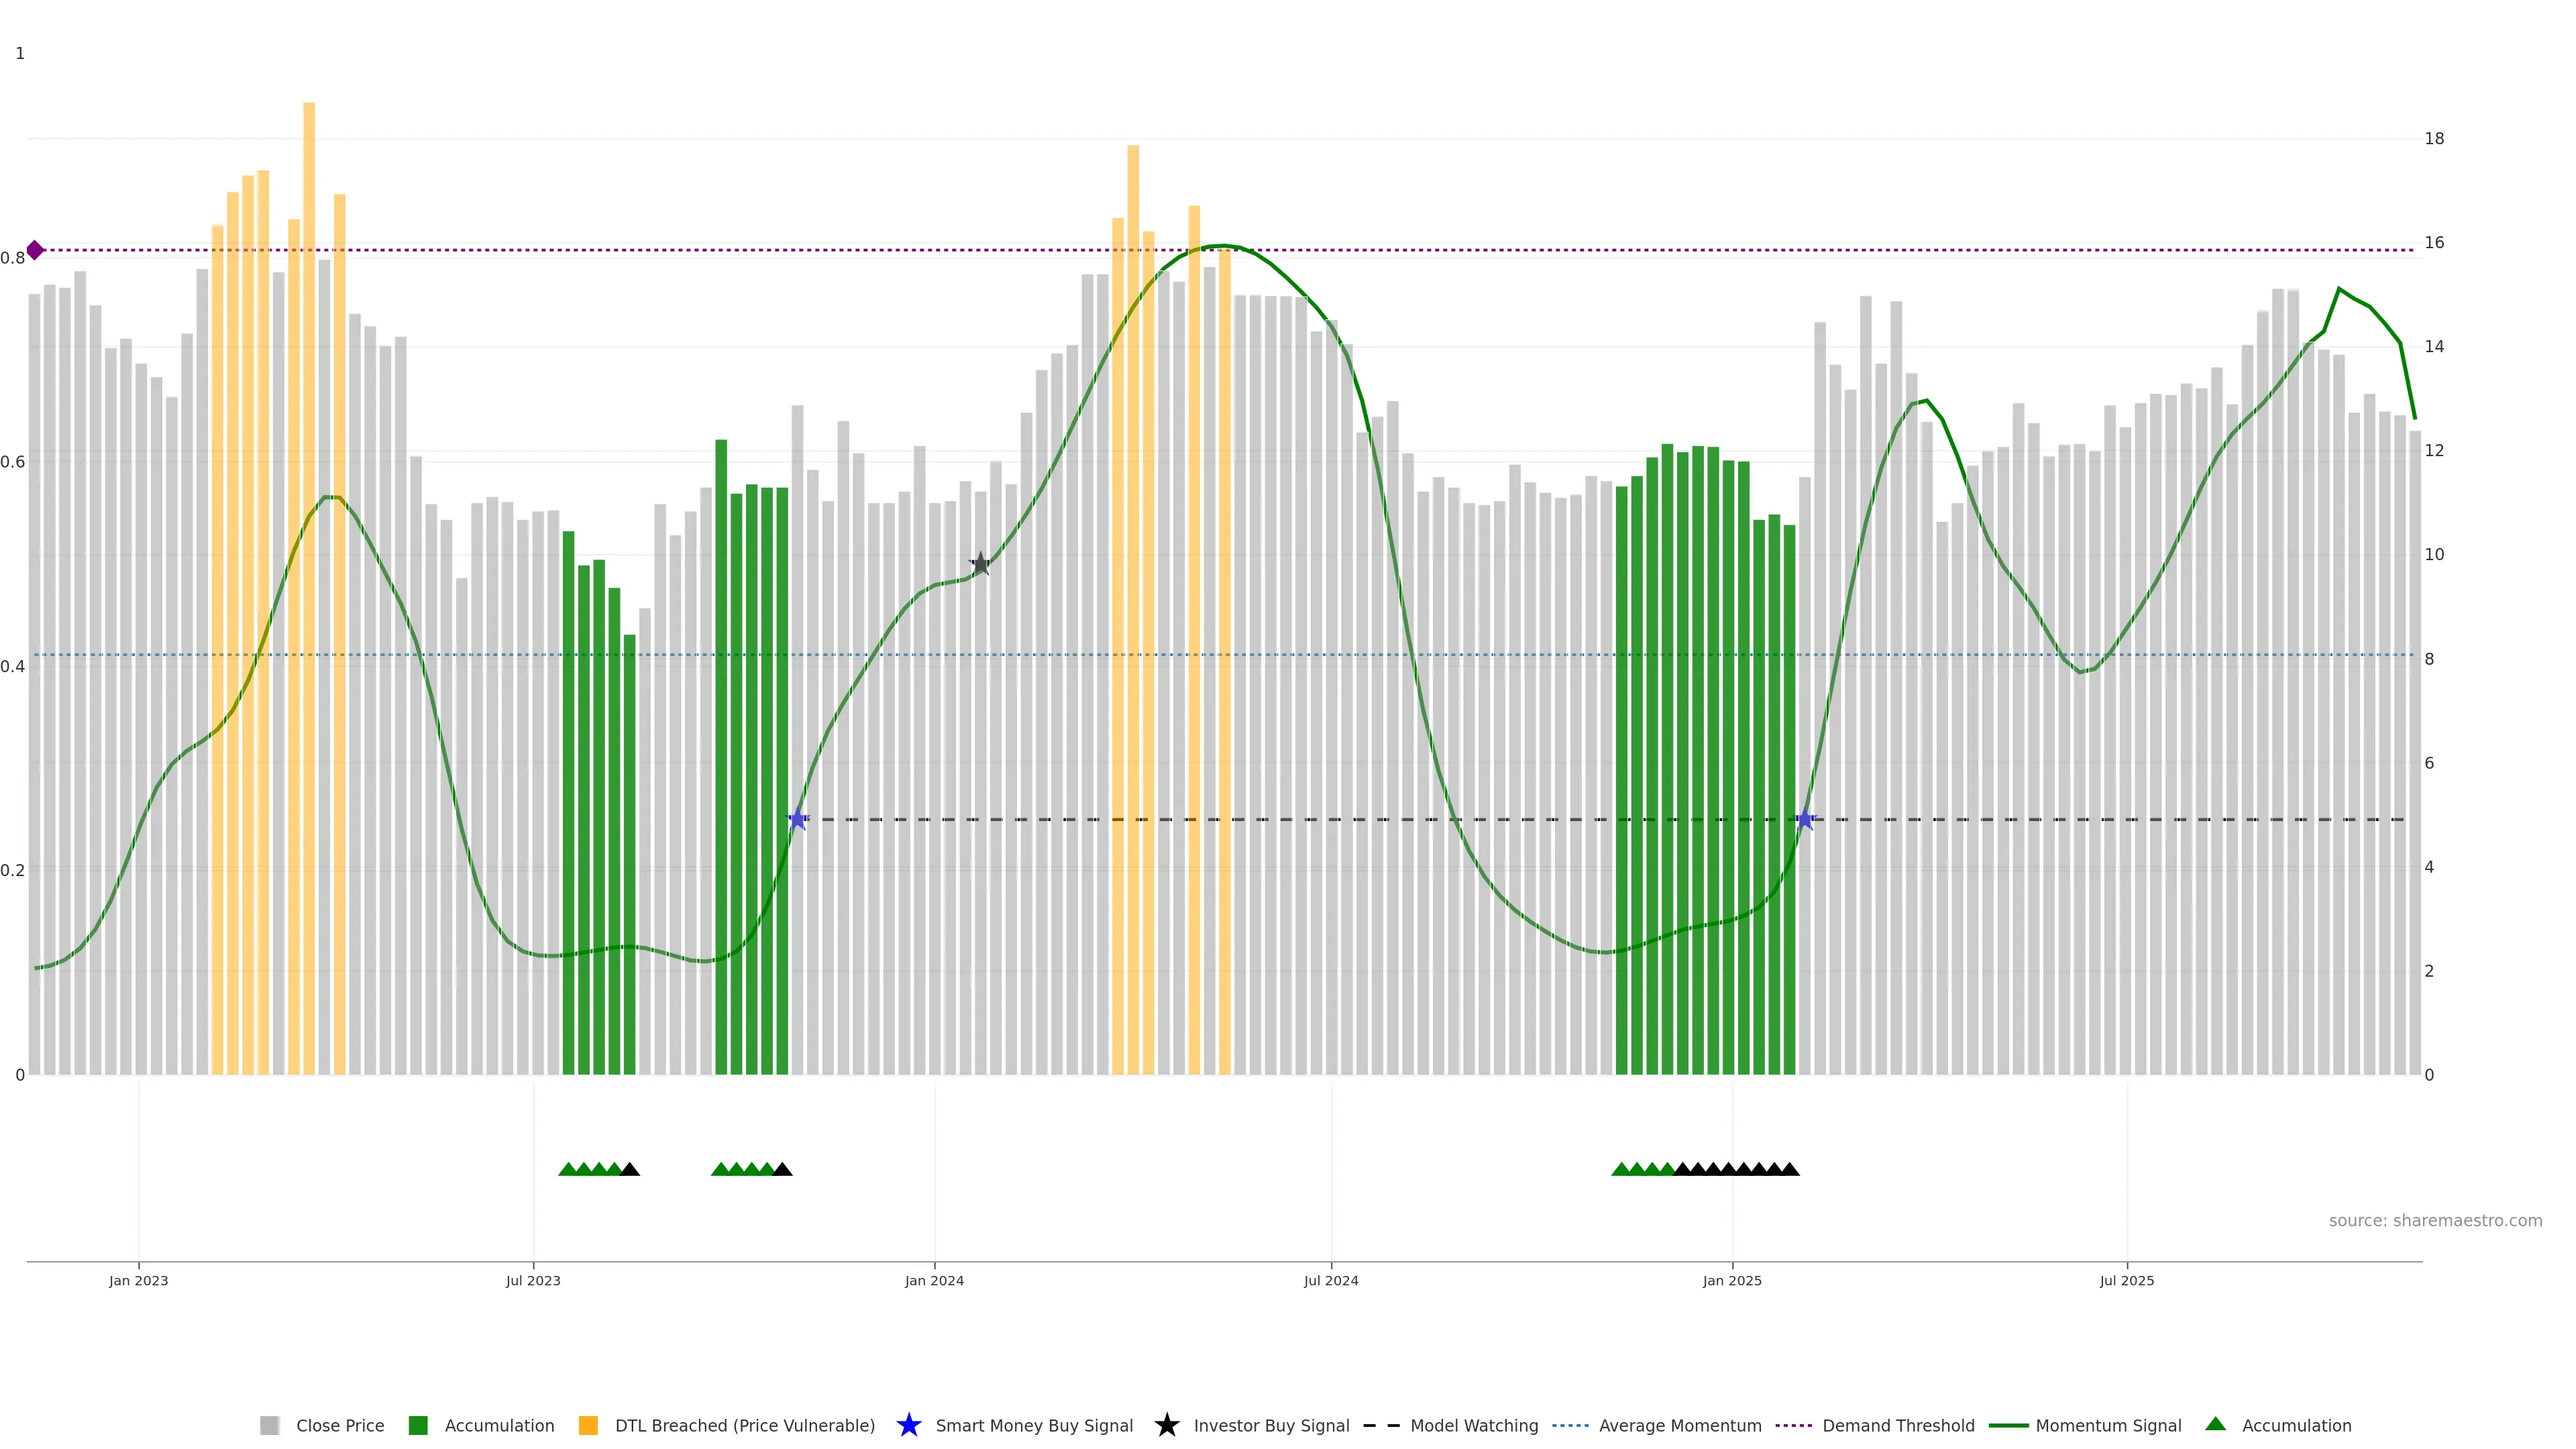Click the purple diamond on the Demand Threshold line

click(35, 250)
